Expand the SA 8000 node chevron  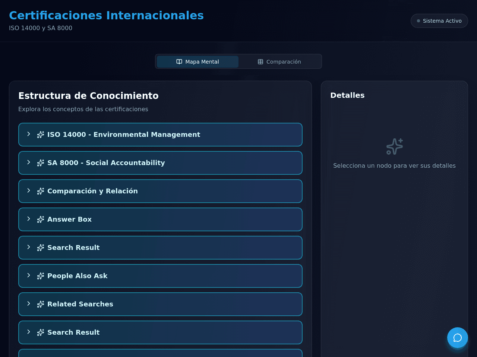29,163
